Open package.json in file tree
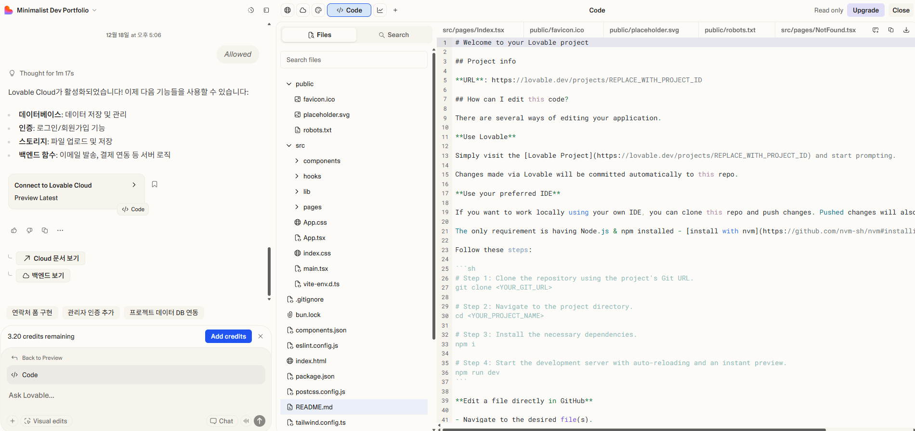 (354, 376)
